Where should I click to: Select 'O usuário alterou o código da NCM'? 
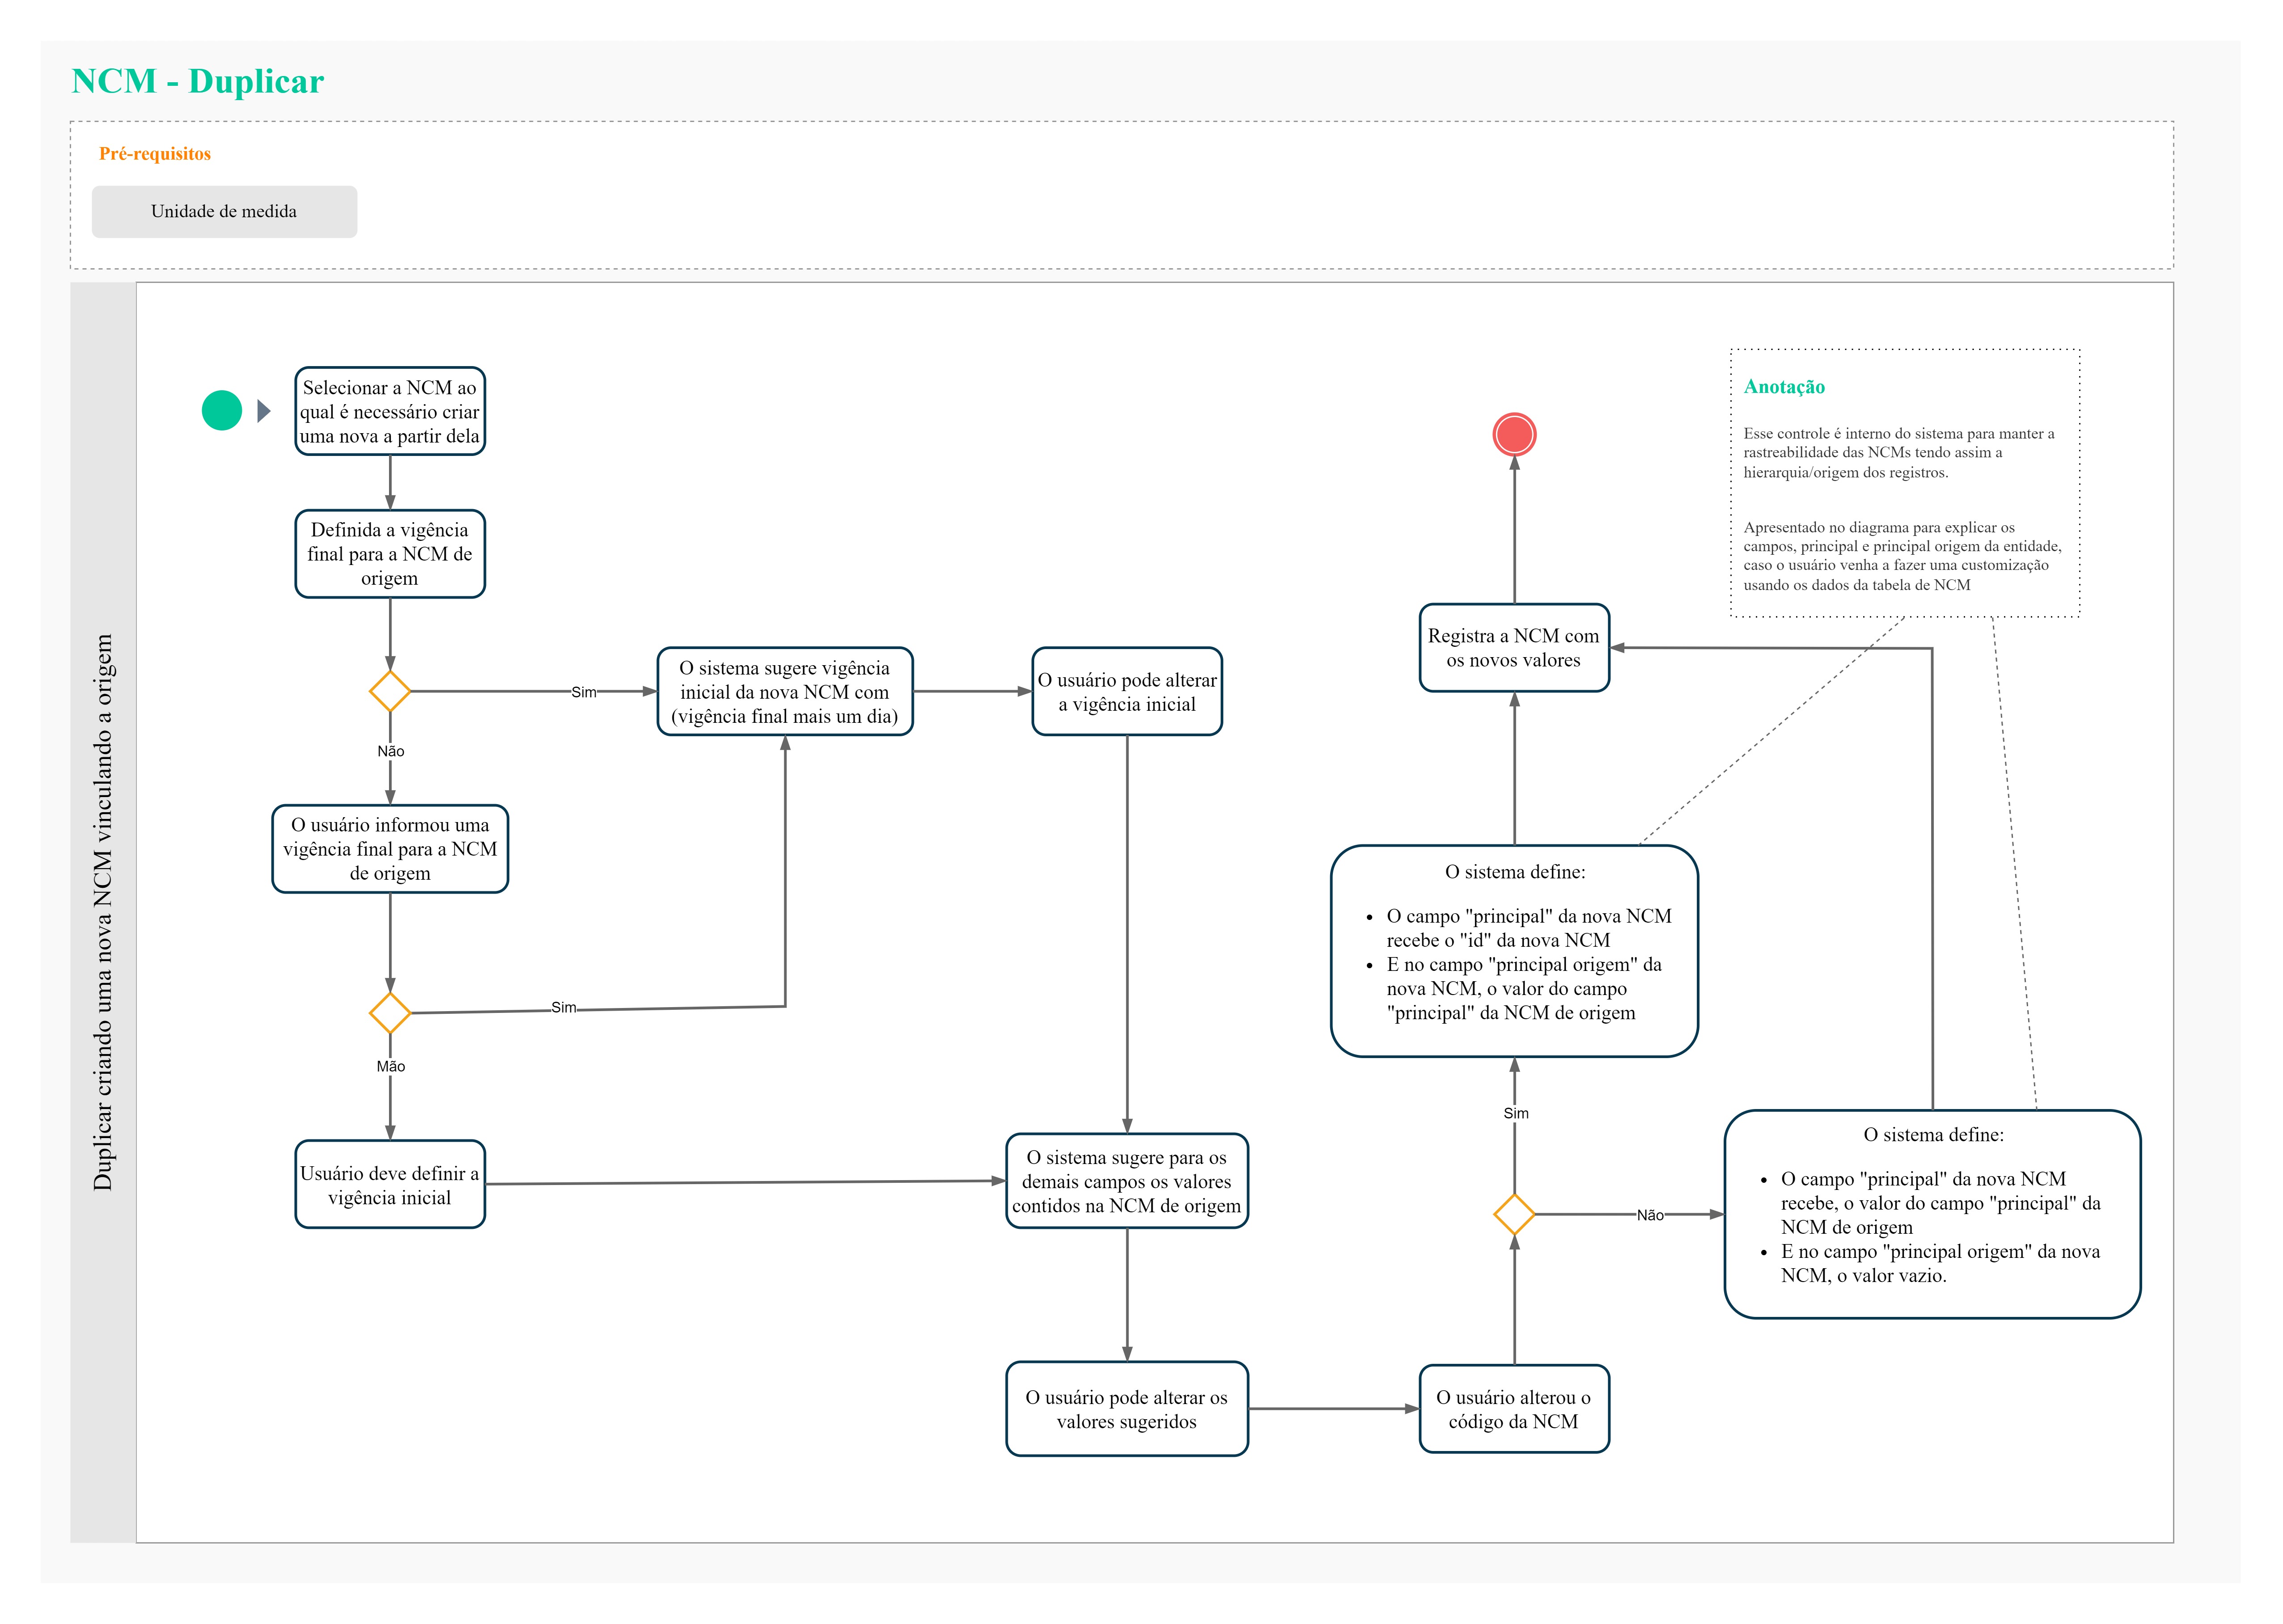click(1514, 1408)
